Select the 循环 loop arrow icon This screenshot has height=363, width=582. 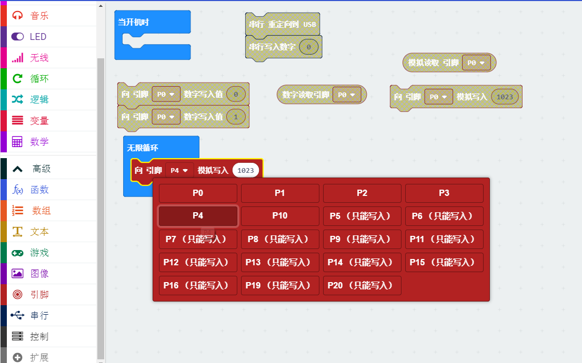pos(17,78)
